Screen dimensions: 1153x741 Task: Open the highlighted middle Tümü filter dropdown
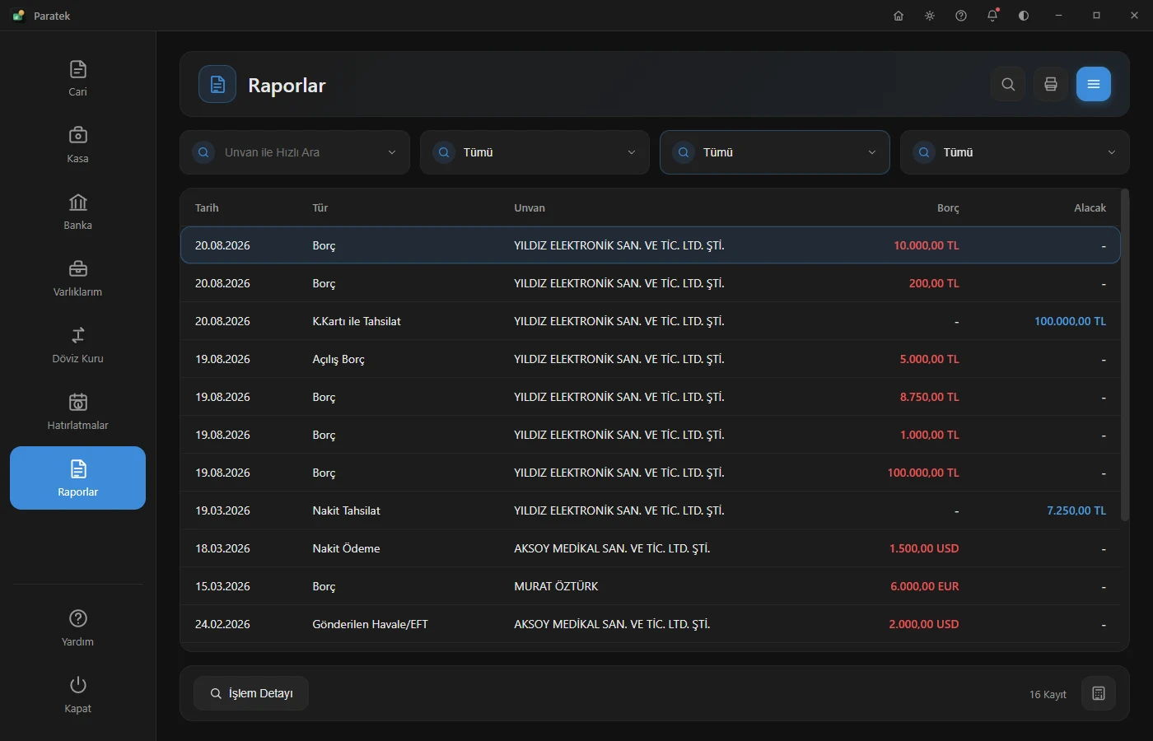coord(775,152)
